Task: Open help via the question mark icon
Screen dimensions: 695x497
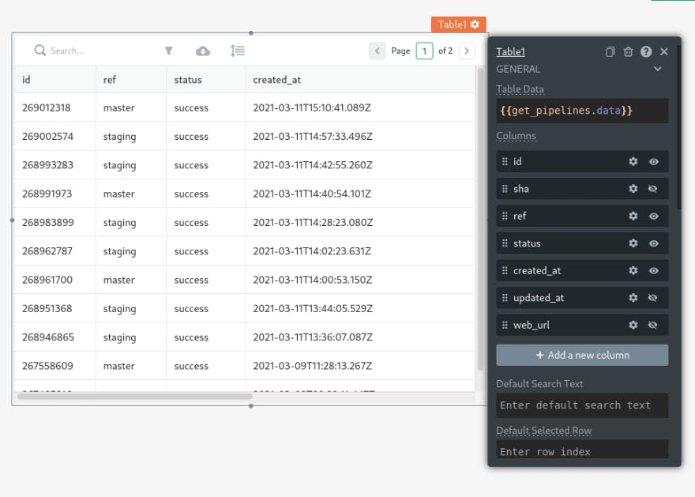Action: 646,52
